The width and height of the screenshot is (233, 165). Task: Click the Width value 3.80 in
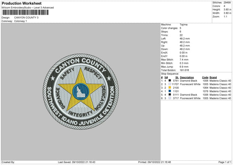pos(227,13)
